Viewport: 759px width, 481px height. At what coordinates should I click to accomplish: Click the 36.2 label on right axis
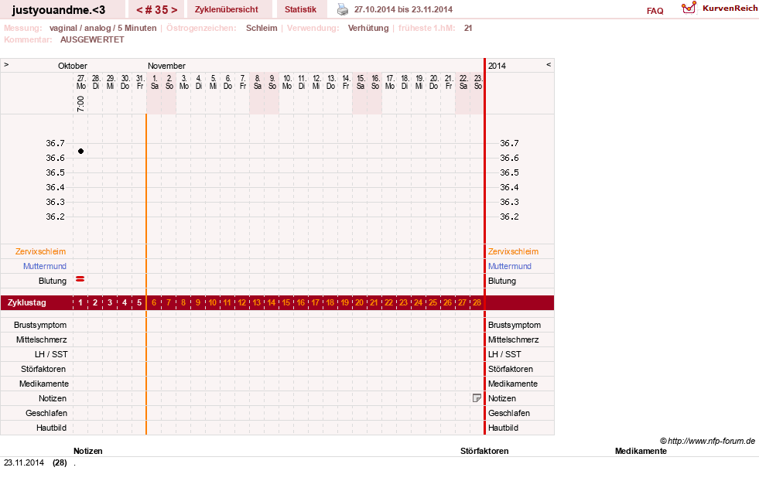pos(509,217)
